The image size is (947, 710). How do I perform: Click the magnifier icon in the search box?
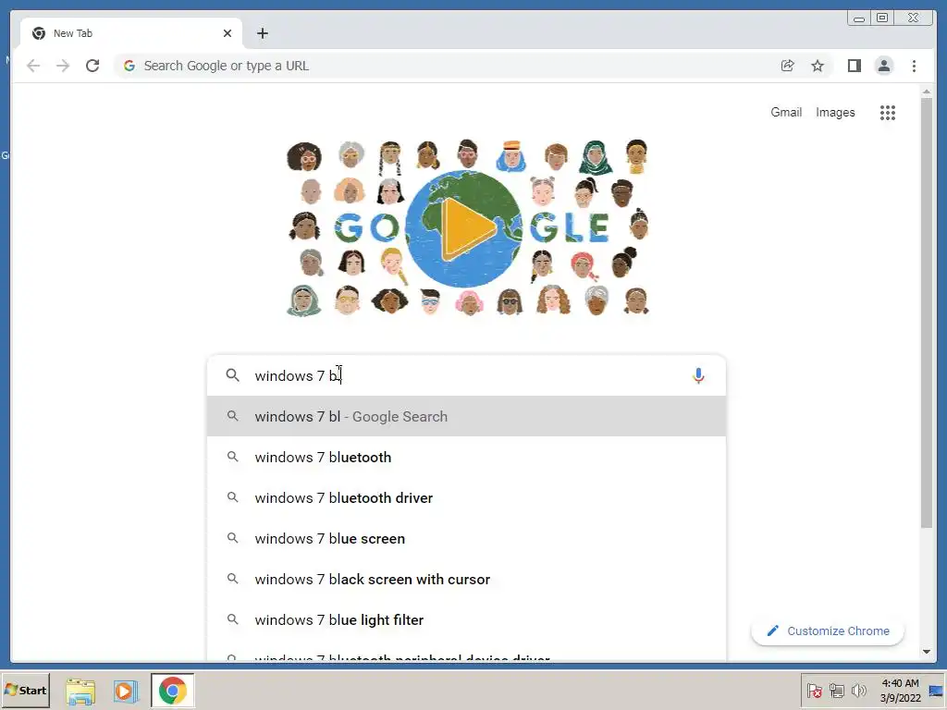pos(232,375)
